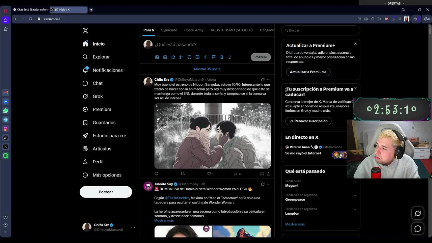This screenshot has width=432, height=243.
Task: Share Chifu Krz's Nippon Sangoku post
Action: [x=269, y=174]
